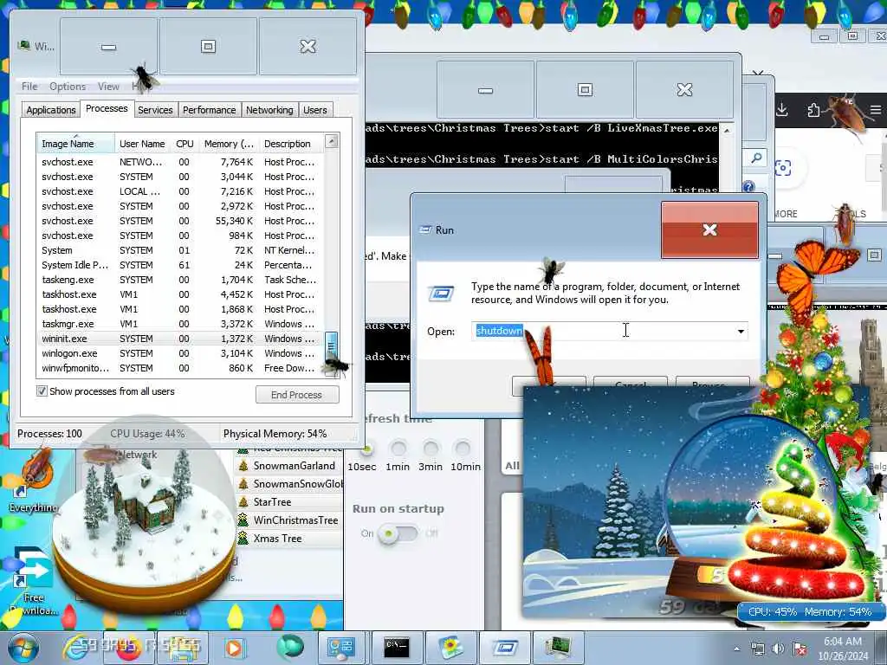Click the process list scroll up arrow

coord(332,141)
